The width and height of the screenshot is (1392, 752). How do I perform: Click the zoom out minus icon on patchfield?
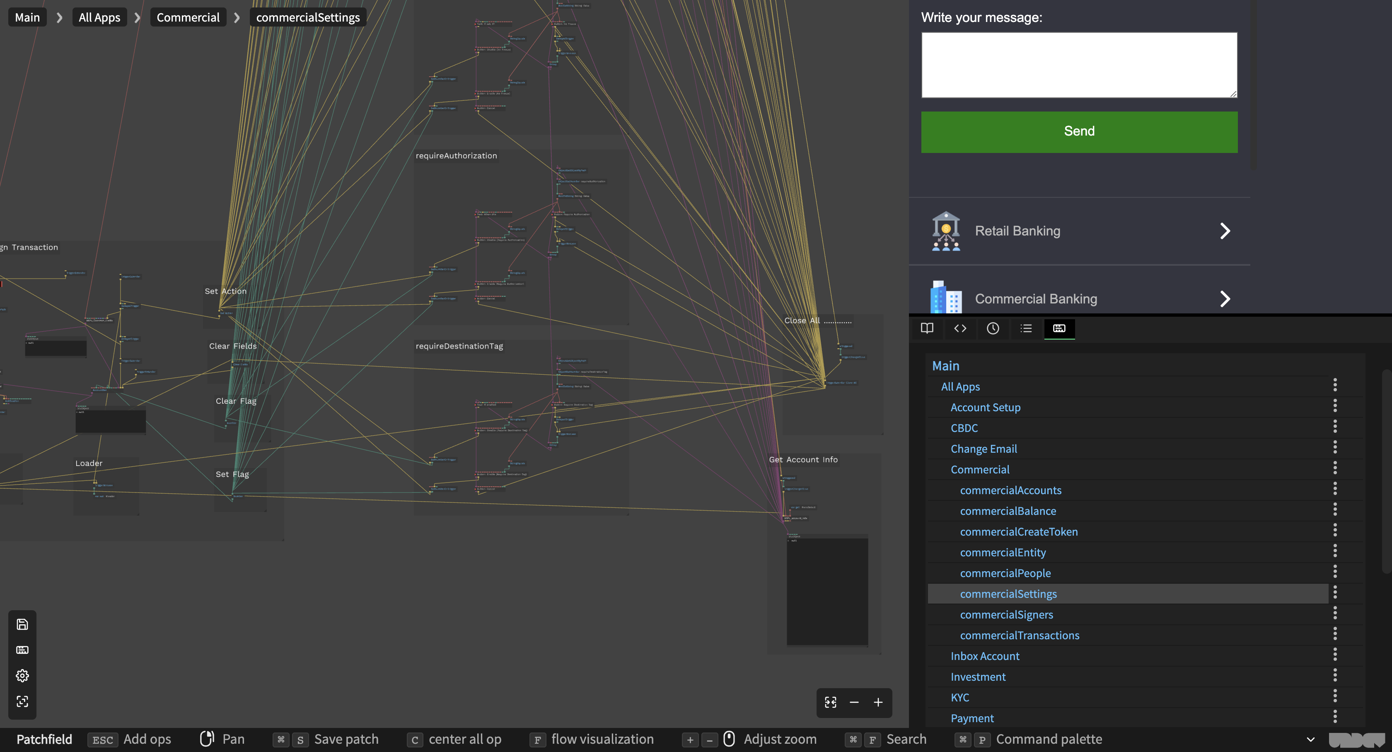[854, 702]
